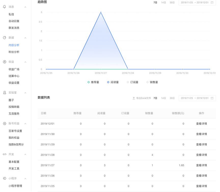Open 基本配置 in the sidebar
This screenshot has width=220, height=192.
[x=14, y=162]
